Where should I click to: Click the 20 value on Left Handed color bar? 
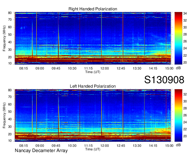(185, 136)
